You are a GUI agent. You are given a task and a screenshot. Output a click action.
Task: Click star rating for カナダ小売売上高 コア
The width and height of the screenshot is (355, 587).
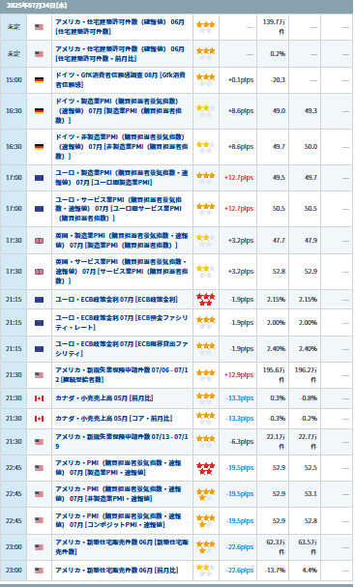tap(206, 419)
